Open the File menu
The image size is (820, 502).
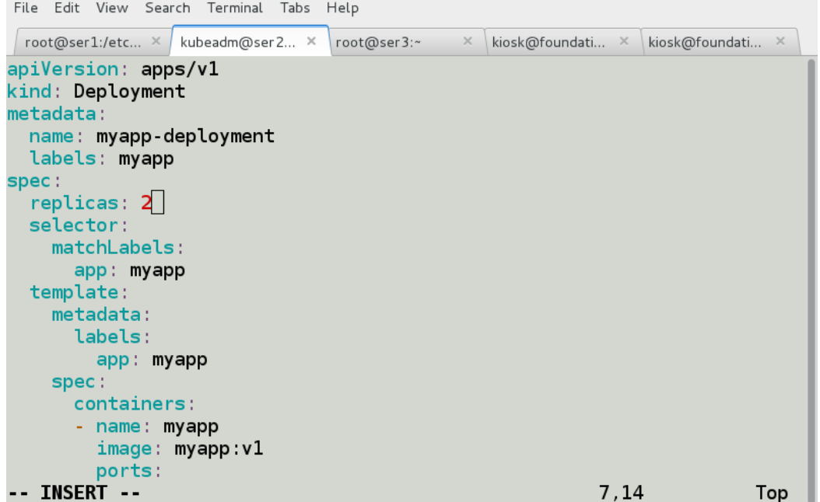tap(26, 8)
